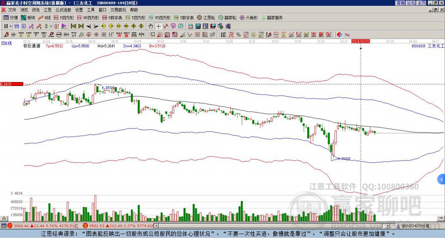The height and width of the screenshot is (238, 445).
Task: Click the truck icon in toolbar
Action: [228, 26]
